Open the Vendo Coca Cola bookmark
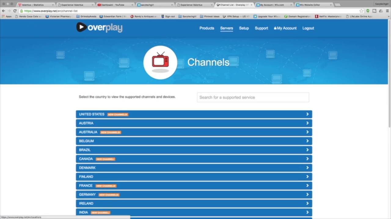Viewport: 391px width, 219px height. (28, 16)
